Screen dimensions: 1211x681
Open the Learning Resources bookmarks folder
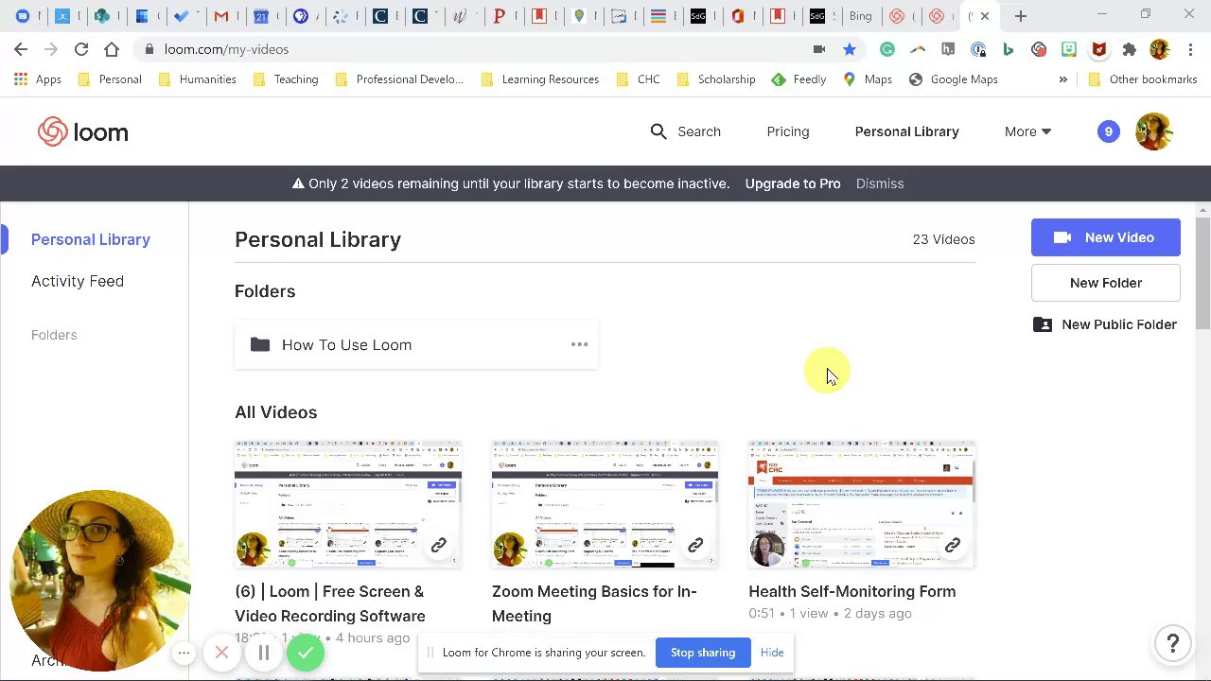(x=540, y=79)
